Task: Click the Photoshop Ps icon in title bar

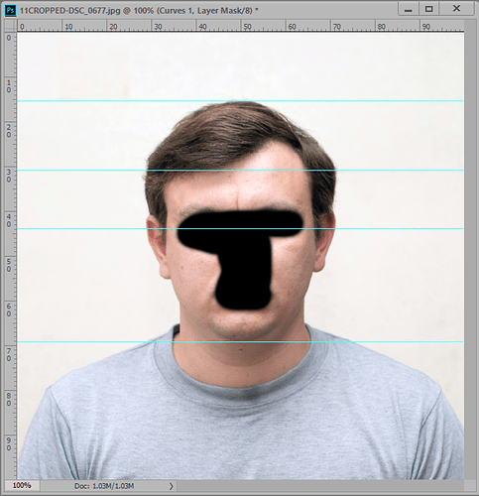Action: tap(10, 10)
